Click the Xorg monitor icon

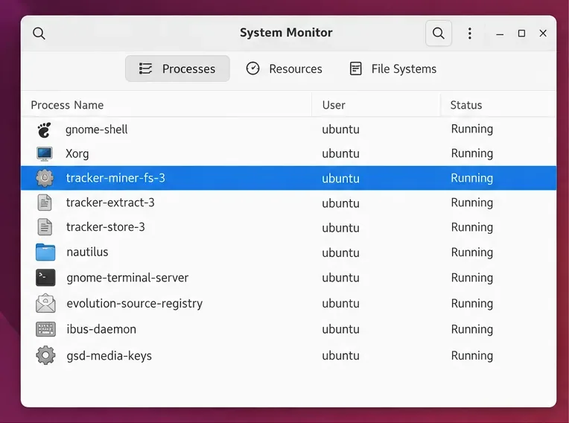[x=45, y=154]
